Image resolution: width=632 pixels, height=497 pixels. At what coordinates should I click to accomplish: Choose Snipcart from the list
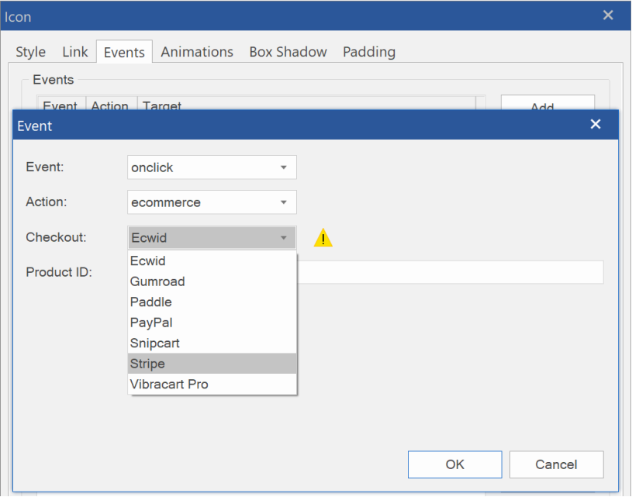click(212, 343)
